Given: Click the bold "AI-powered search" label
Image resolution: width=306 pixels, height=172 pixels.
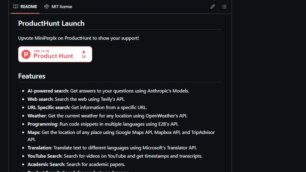Looking at the screenshot, I should (x=48, y=91).
